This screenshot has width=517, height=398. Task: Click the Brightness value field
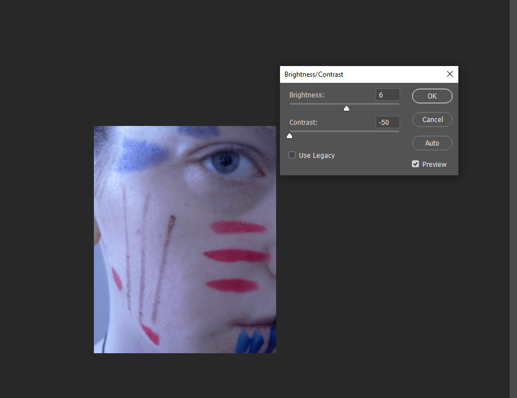click(387, 95)
